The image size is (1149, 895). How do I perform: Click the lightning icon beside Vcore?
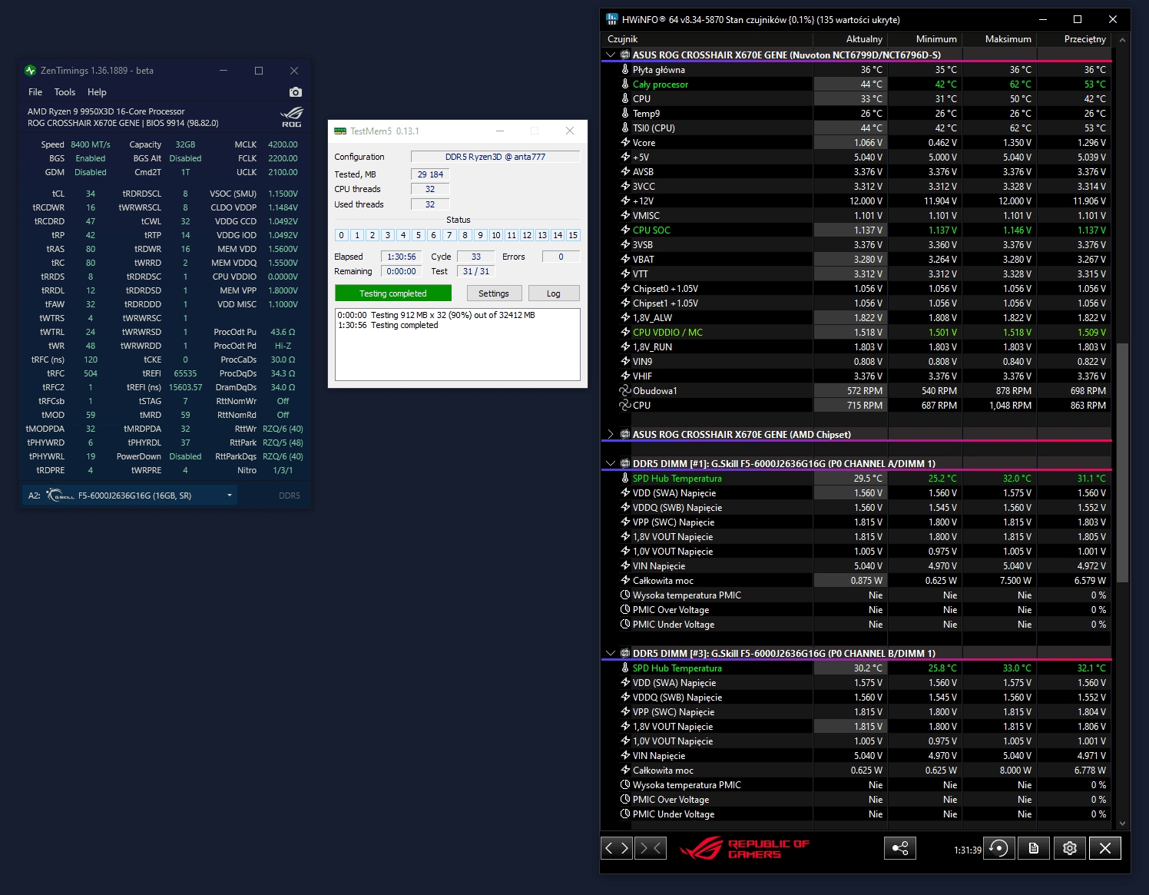click(625, 142)
